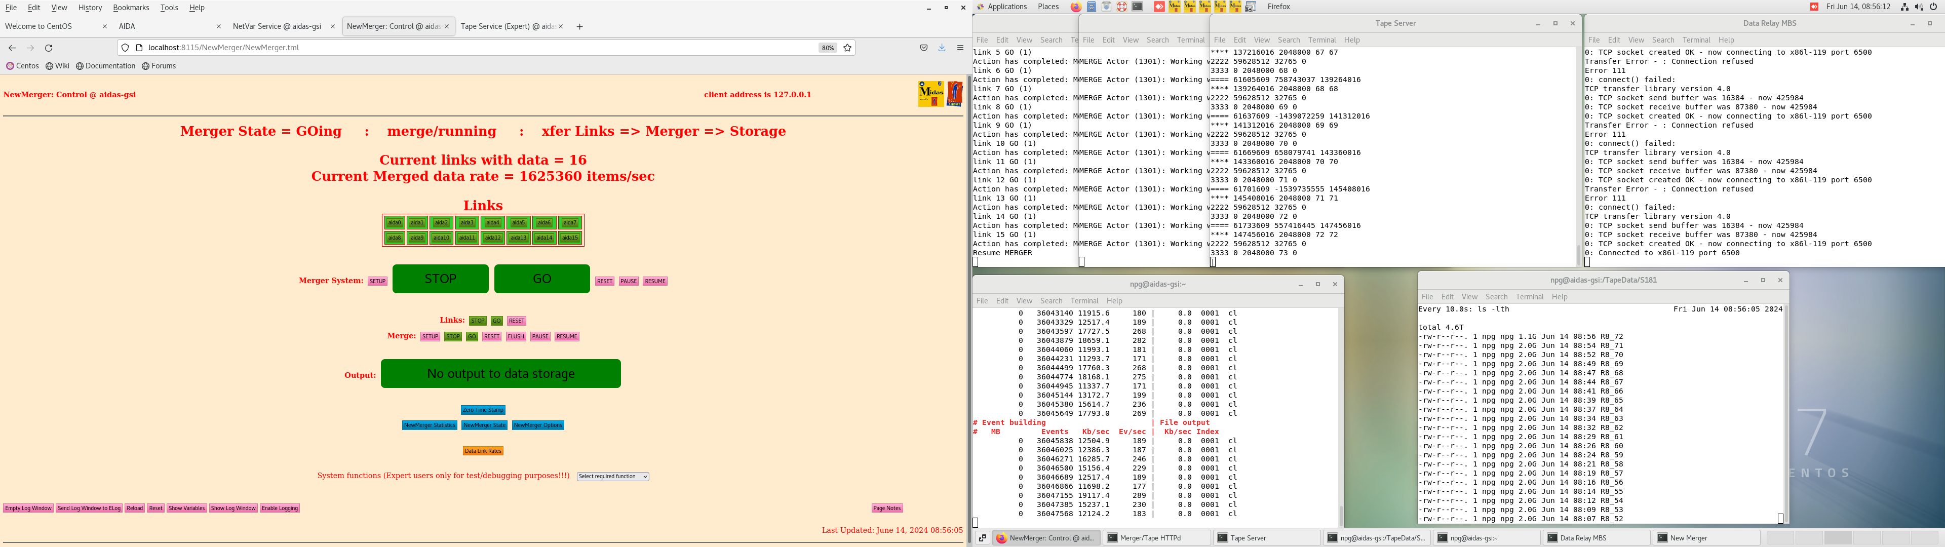Click tracking protection shield icon
1945x547 pixels.
[125, 48]
